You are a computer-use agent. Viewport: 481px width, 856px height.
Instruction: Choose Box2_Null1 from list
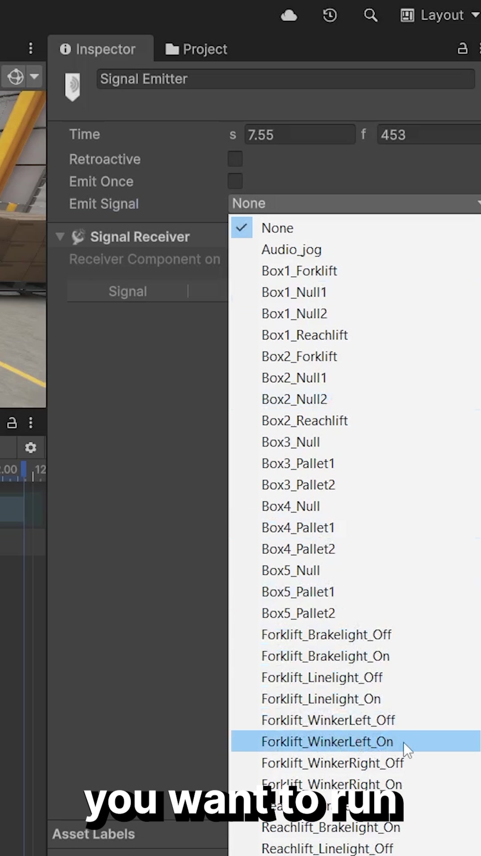click(x=355, y=378)
